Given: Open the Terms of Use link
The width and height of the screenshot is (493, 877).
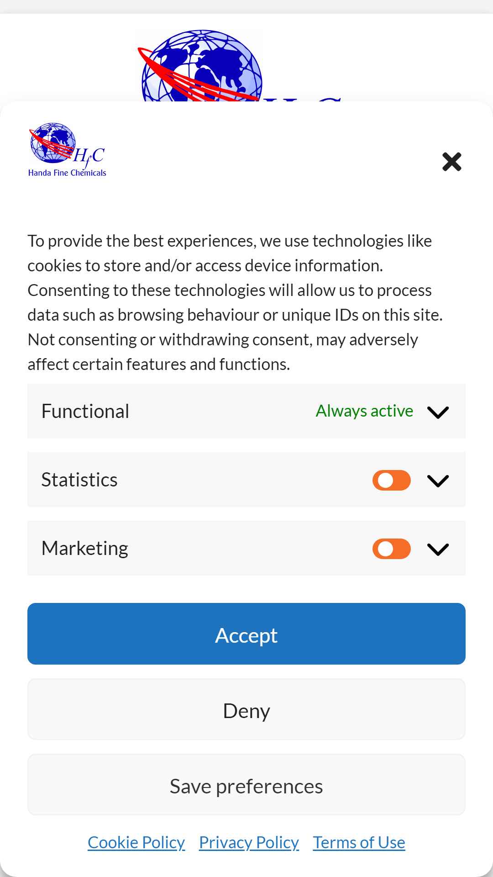Looking at the screenshot, I should (359, 842).
